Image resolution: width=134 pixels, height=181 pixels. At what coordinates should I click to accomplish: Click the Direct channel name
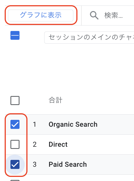pyautogui.click(x=58, y=145)
